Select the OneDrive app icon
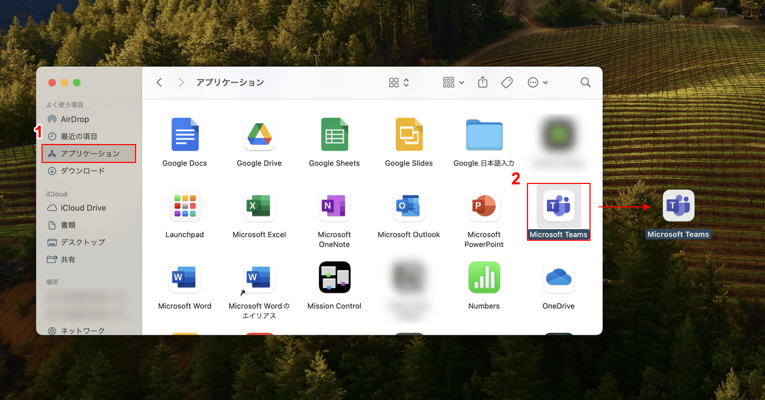The image size is (765, 400). (x=559, y=277)
